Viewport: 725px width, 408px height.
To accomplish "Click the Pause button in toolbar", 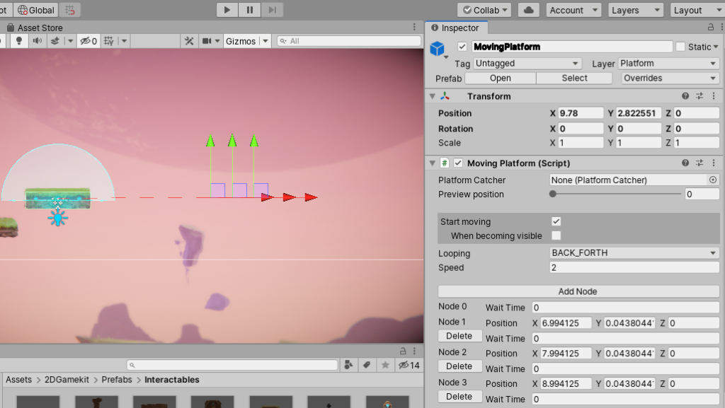I will pyautogui.click(x=249, y=10).
